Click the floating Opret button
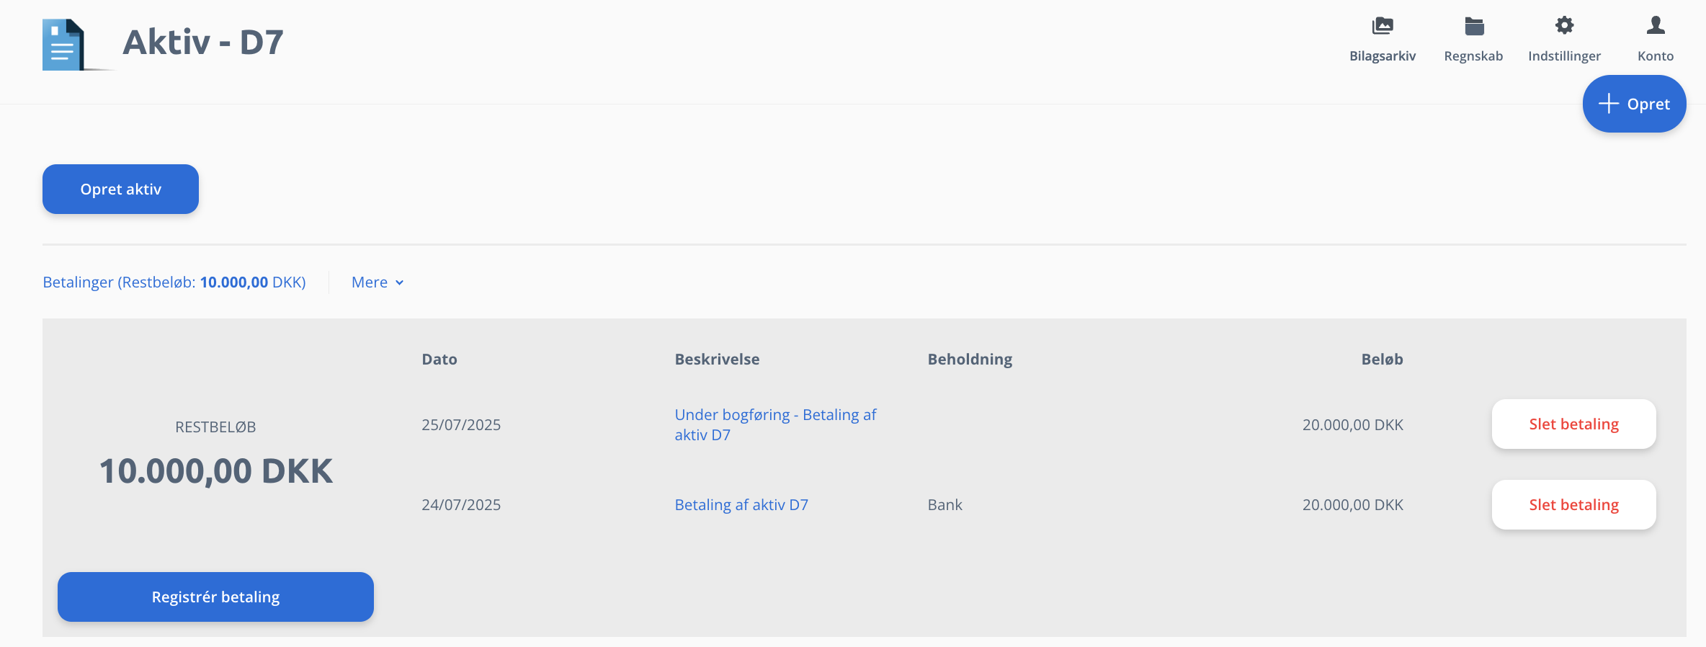The height and width of the screenshot is (647, 1706). coord(1634,104)
